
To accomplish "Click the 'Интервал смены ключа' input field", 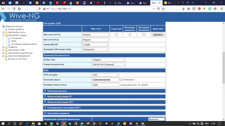I will 106,85.
